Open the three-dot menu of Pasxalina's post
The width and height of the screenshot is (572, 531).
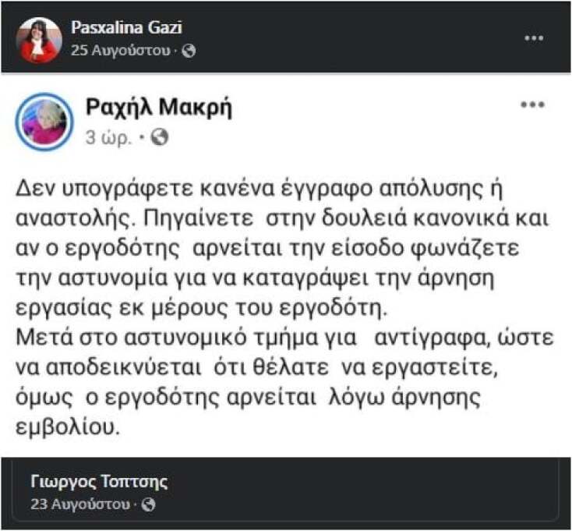[534, 38]
